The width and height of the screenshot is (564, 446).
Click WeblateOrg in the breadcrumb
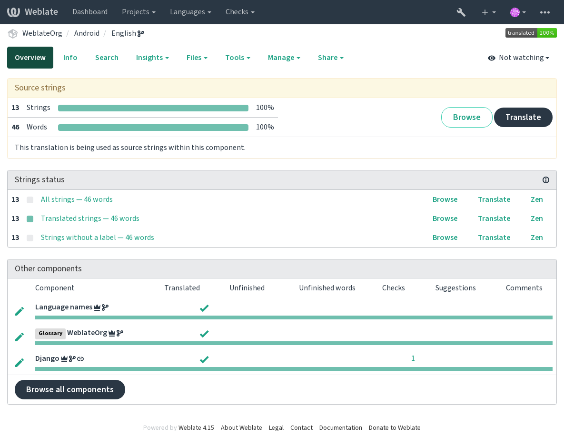point(42,33)
